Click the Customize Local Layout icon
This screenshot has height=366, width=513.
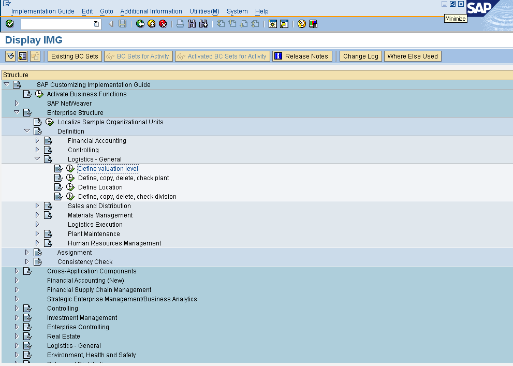pyautogui.click(x=313, y=24)
